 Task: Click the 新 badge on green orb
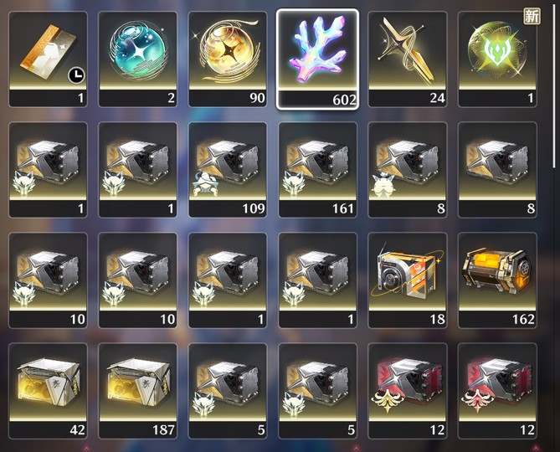(x=532, y=17)
